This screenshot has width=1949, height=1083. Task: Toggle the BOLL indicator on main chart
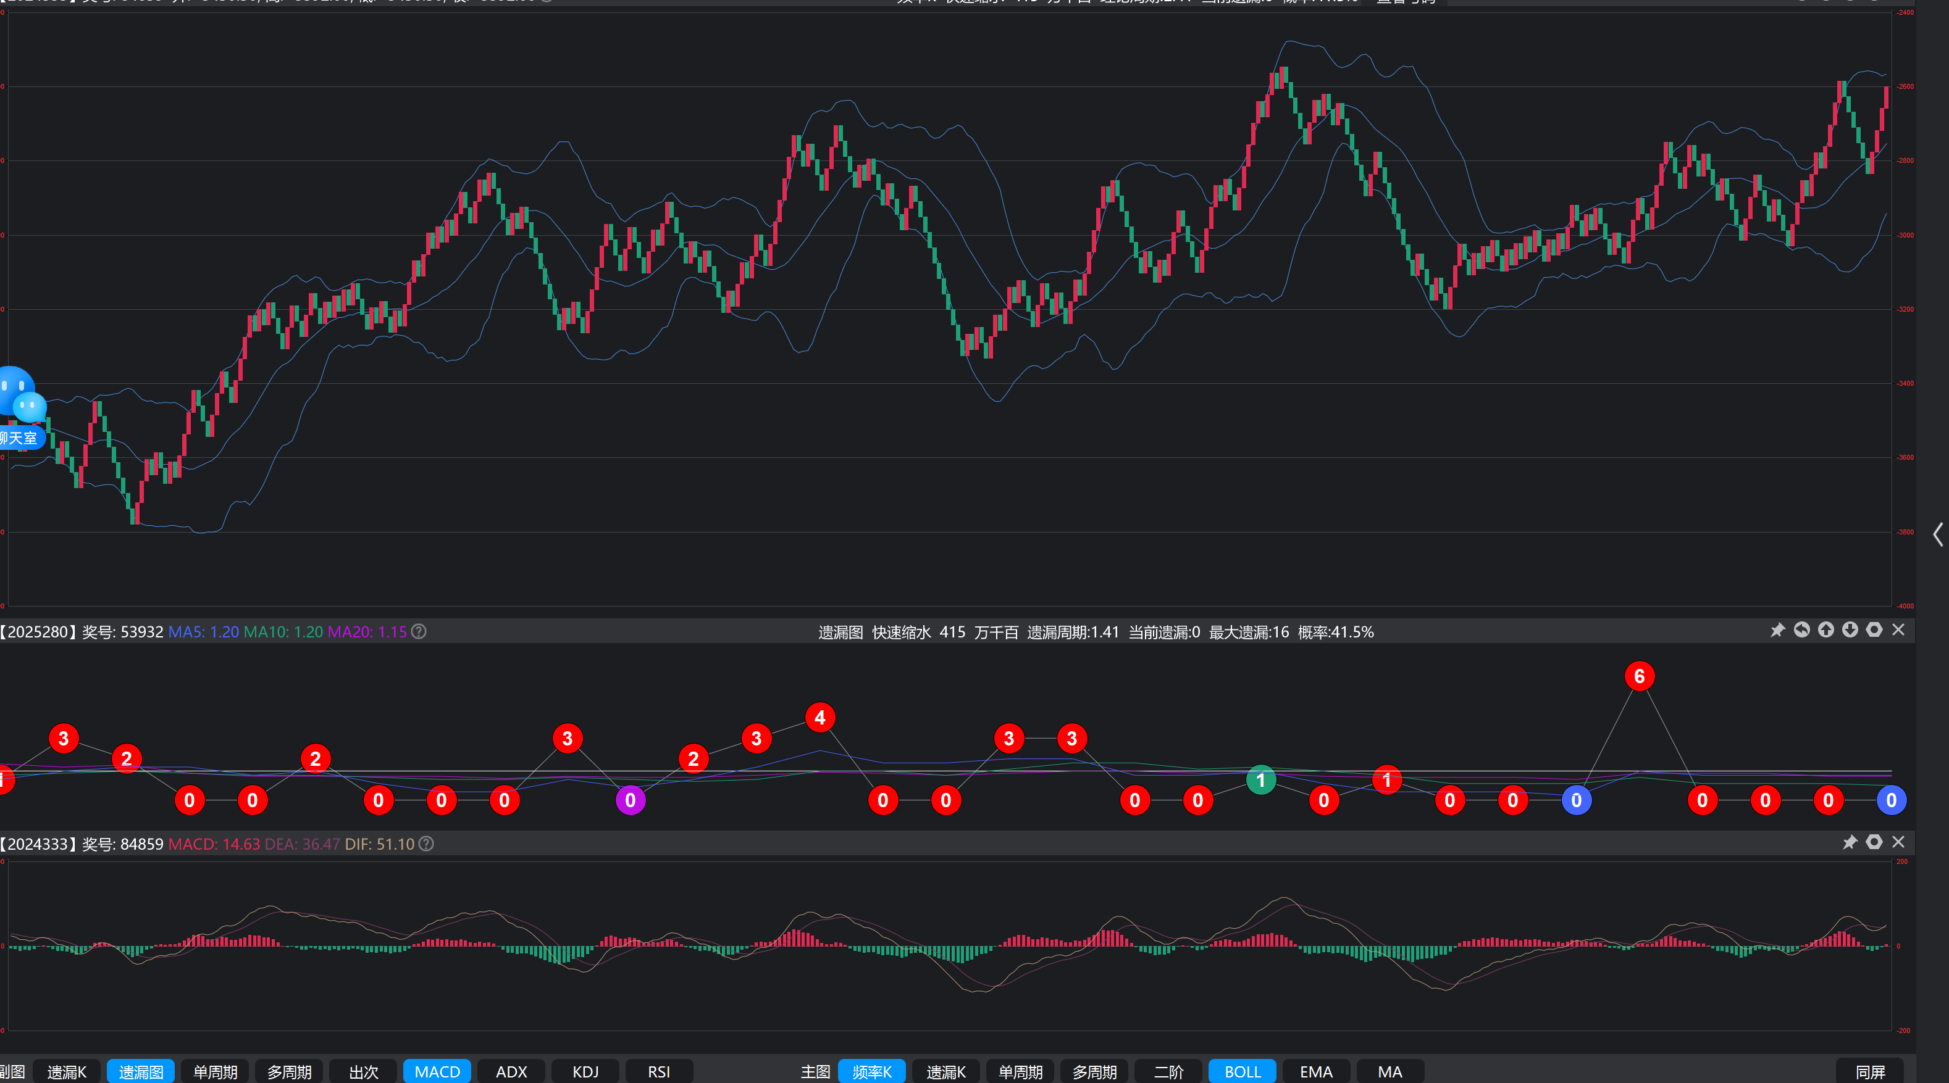click(1243, 1072)
